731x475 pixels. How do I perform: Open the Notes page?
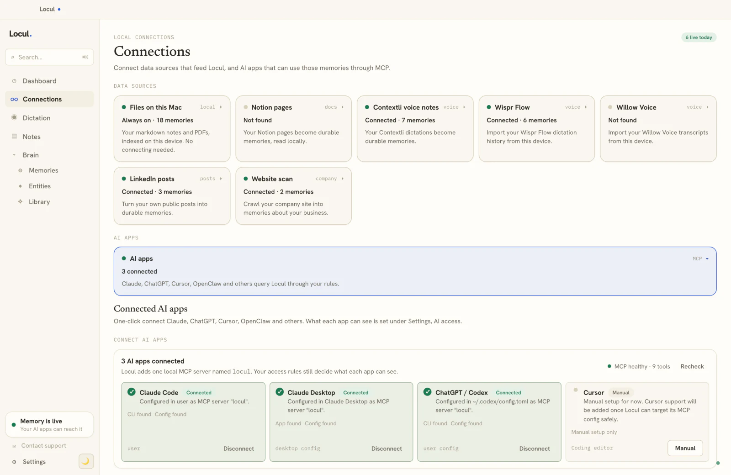coord(49,137)
